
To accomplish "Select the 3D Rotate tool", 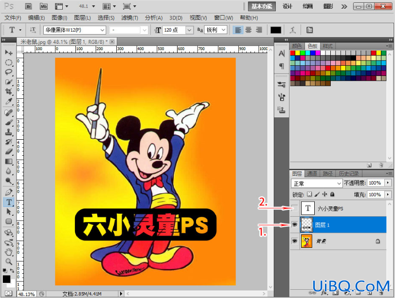I will 9,232.
